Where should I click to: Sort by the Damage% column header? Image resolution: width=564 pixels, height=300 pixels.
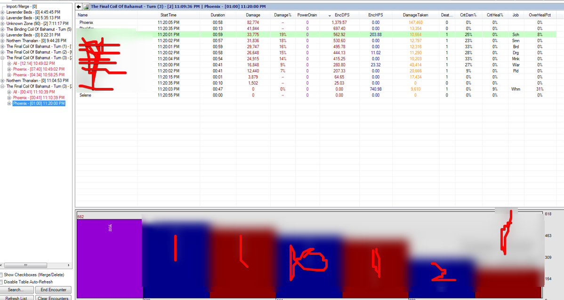point(283,15)
